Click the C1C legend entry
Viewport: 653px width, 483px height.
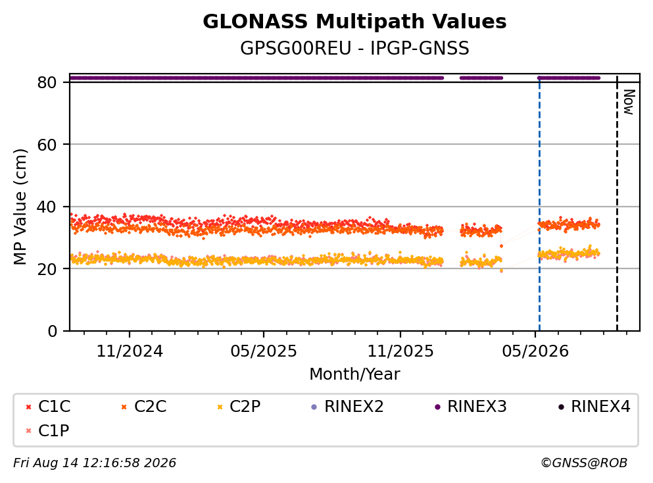(x=48, y=406)
